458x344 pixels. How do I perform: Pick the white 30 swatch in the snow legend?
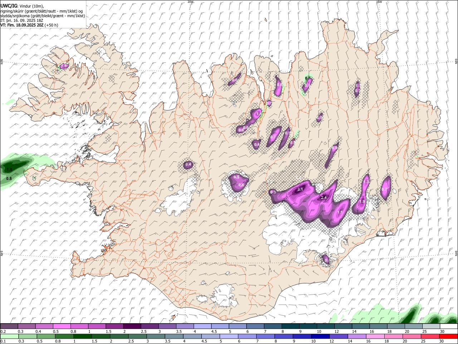[449, 326]
